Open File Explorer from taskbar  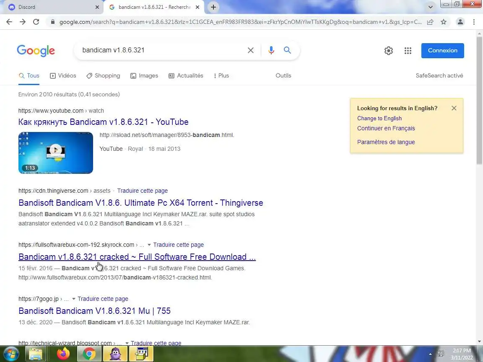click(x=35, y=354)
